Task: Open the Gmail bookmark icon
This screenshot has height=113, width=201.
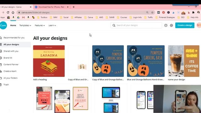Action: [x=23, y=17]
